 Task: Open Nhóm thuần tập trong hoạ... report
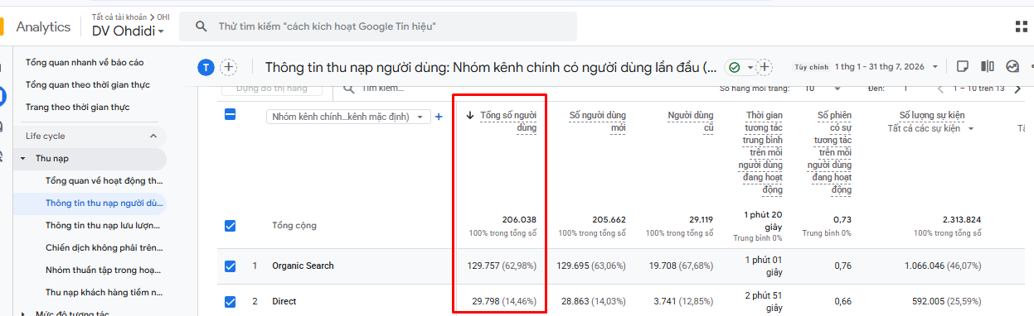(x=104, y=270)
